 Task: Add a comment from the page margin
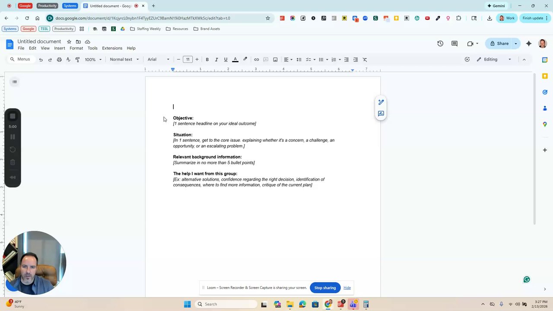[381, 114]
